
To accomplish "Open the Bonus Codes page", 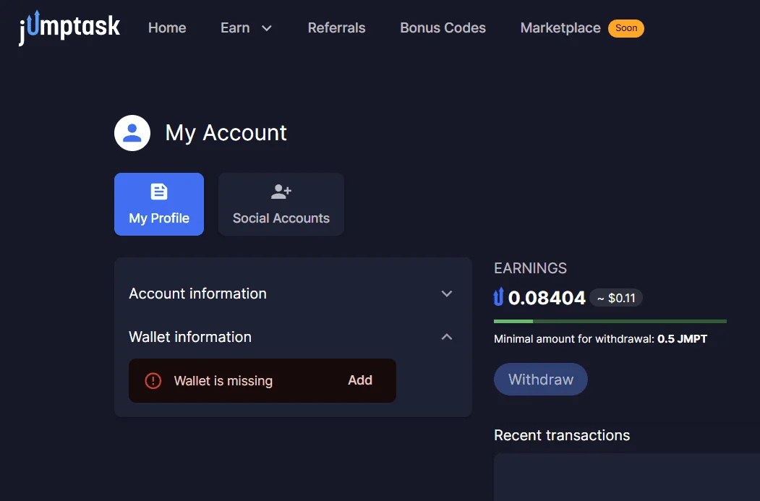I will (x=443, y=27).
